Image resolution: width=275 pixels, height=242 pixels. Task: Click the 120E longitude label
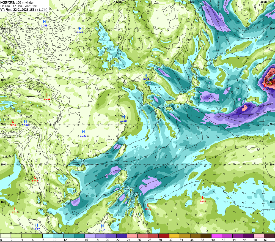coord(119,2)
